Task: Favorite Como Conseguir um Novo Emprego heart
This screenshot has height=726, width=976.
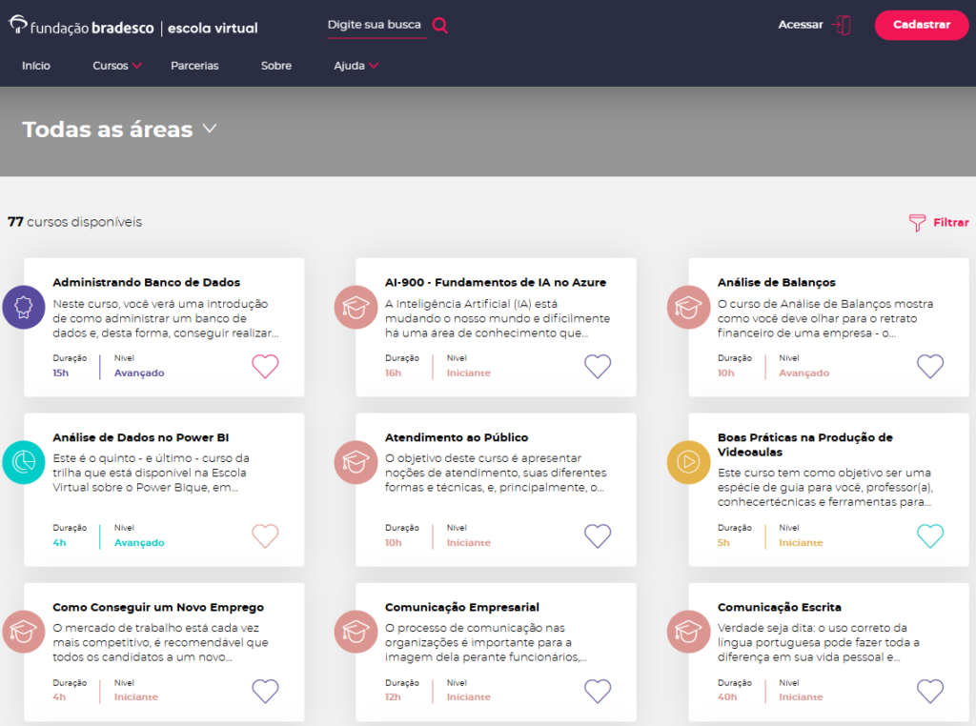Action: click(x=265, y=691)
